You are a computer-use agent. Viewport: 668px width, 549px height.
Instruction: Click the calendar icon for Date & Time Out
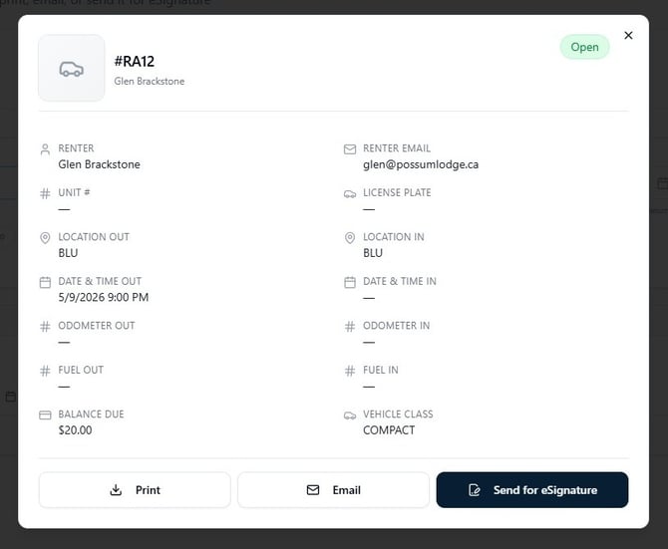click(45, 282)
